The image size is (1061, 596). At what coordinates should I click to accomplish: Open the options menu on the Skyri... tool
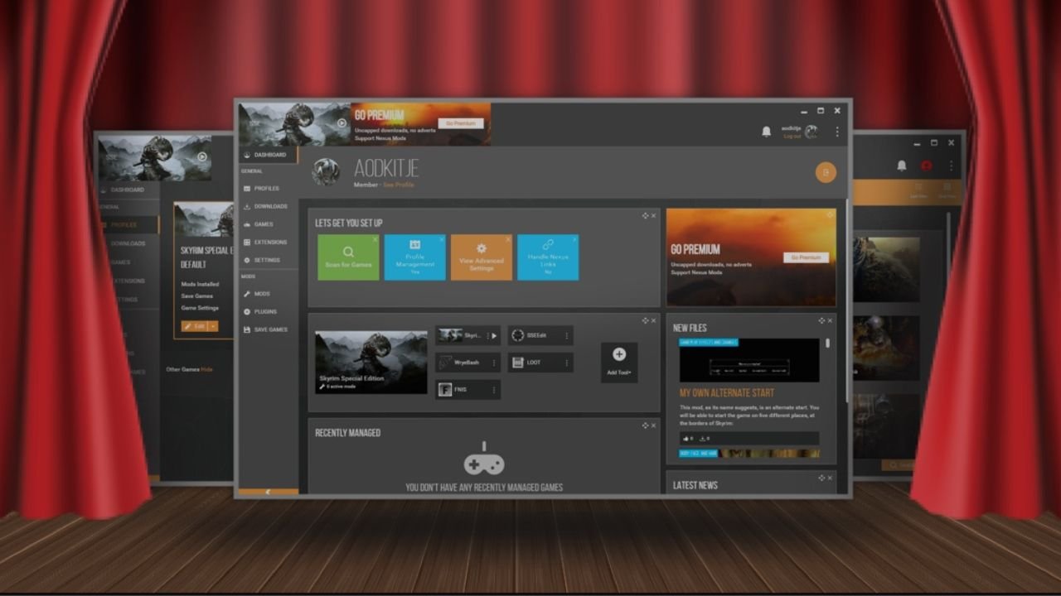click(487, 336)
